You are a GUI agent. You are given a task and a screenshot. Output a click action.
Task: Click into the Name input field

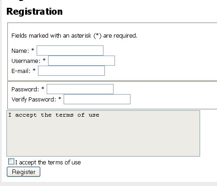tap(70, 51)
